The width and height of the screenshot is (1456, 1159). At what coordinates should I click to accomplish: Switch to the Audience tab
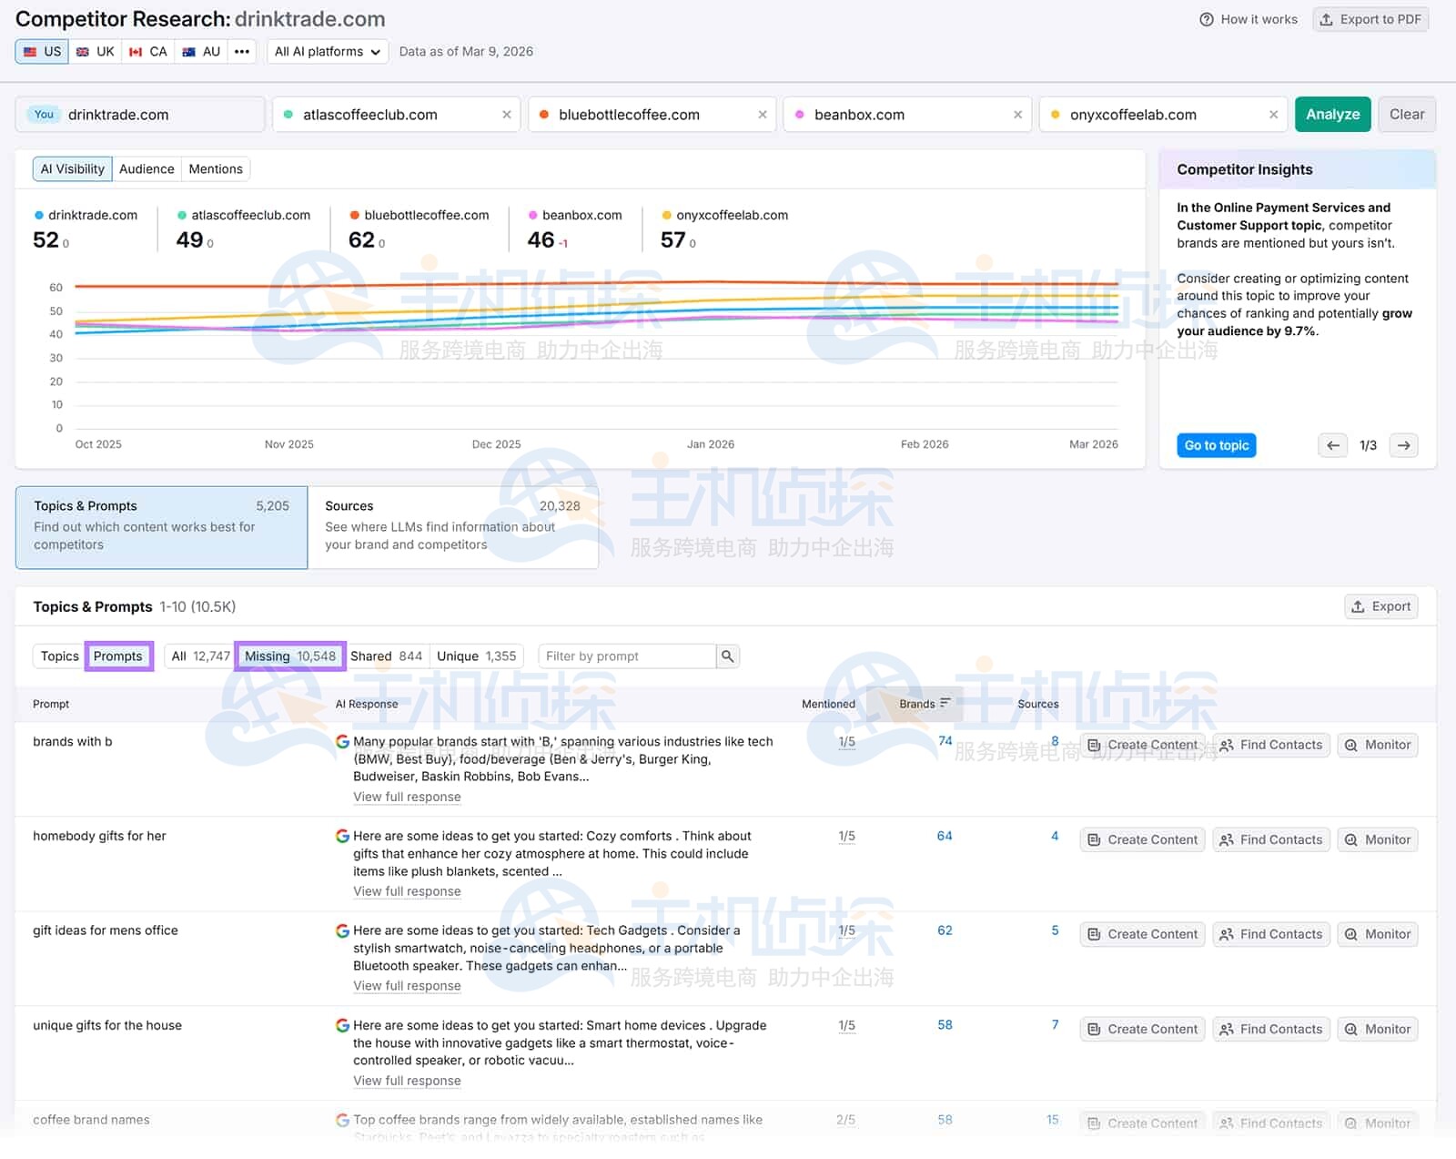[147, 169]
